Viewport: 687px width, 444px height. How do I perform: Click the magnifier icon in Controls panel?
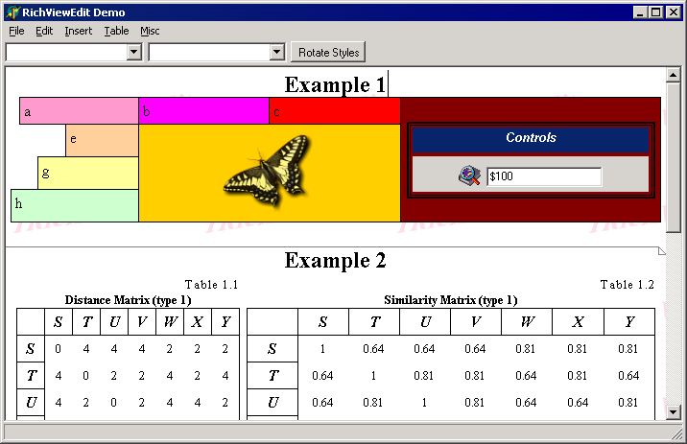pyautogui.click(x=468, y=176)
